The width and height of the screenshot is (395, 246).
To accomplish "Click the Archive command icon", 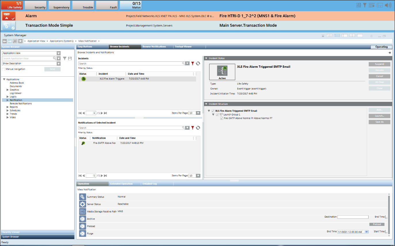I will point(83,219).
